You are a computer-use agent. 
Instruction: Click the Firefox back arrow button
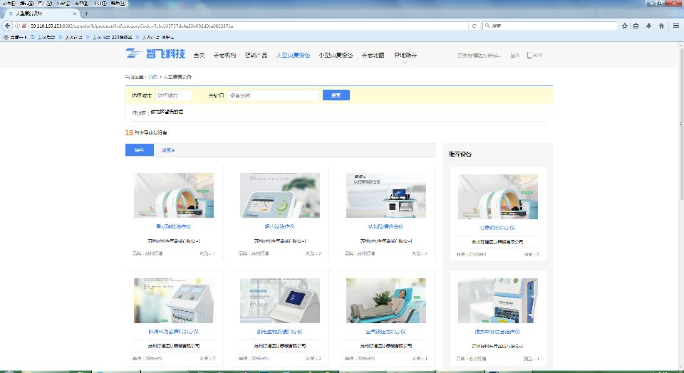click(x=7, y=26)
